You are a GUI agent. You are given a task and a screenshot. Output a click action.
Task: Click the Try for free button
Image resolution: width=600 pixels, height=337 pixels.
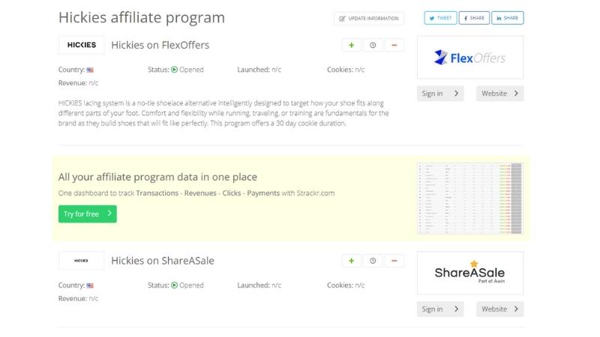88,214
